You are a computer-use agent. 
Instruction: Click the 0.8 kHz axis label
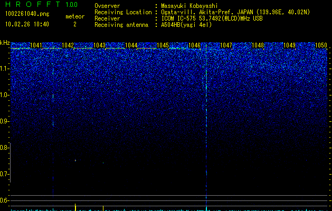click(5, 148)
